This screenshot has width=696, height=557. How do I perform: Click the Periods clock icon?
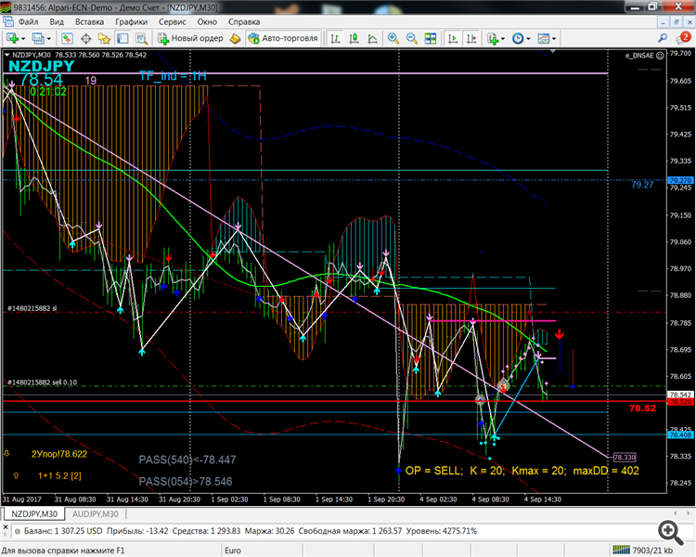tap(518, 39)
